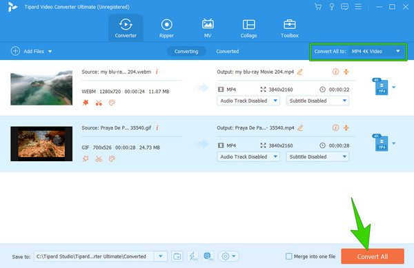
Task: Open the shopping cart icon
Action: tap(318, 7)
